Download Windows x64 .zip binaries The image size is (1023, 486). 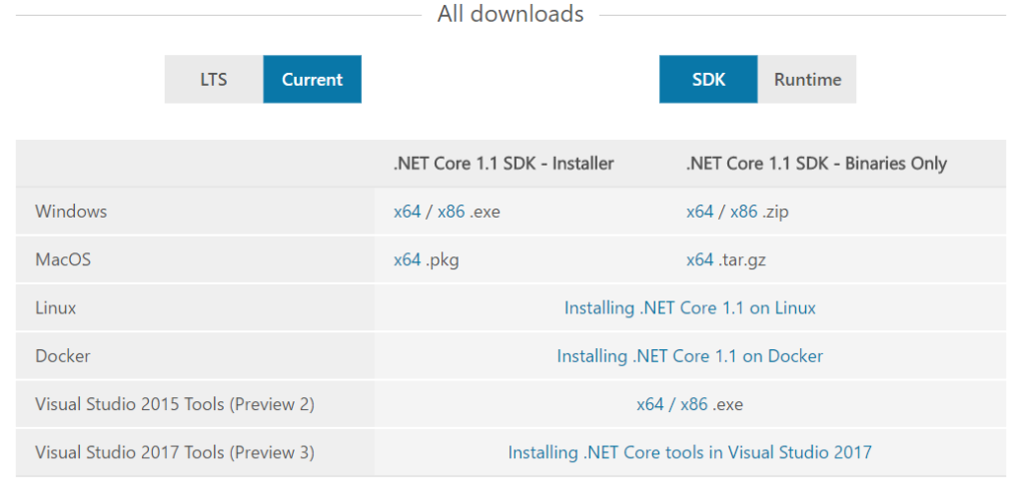(x=700, y=212)
